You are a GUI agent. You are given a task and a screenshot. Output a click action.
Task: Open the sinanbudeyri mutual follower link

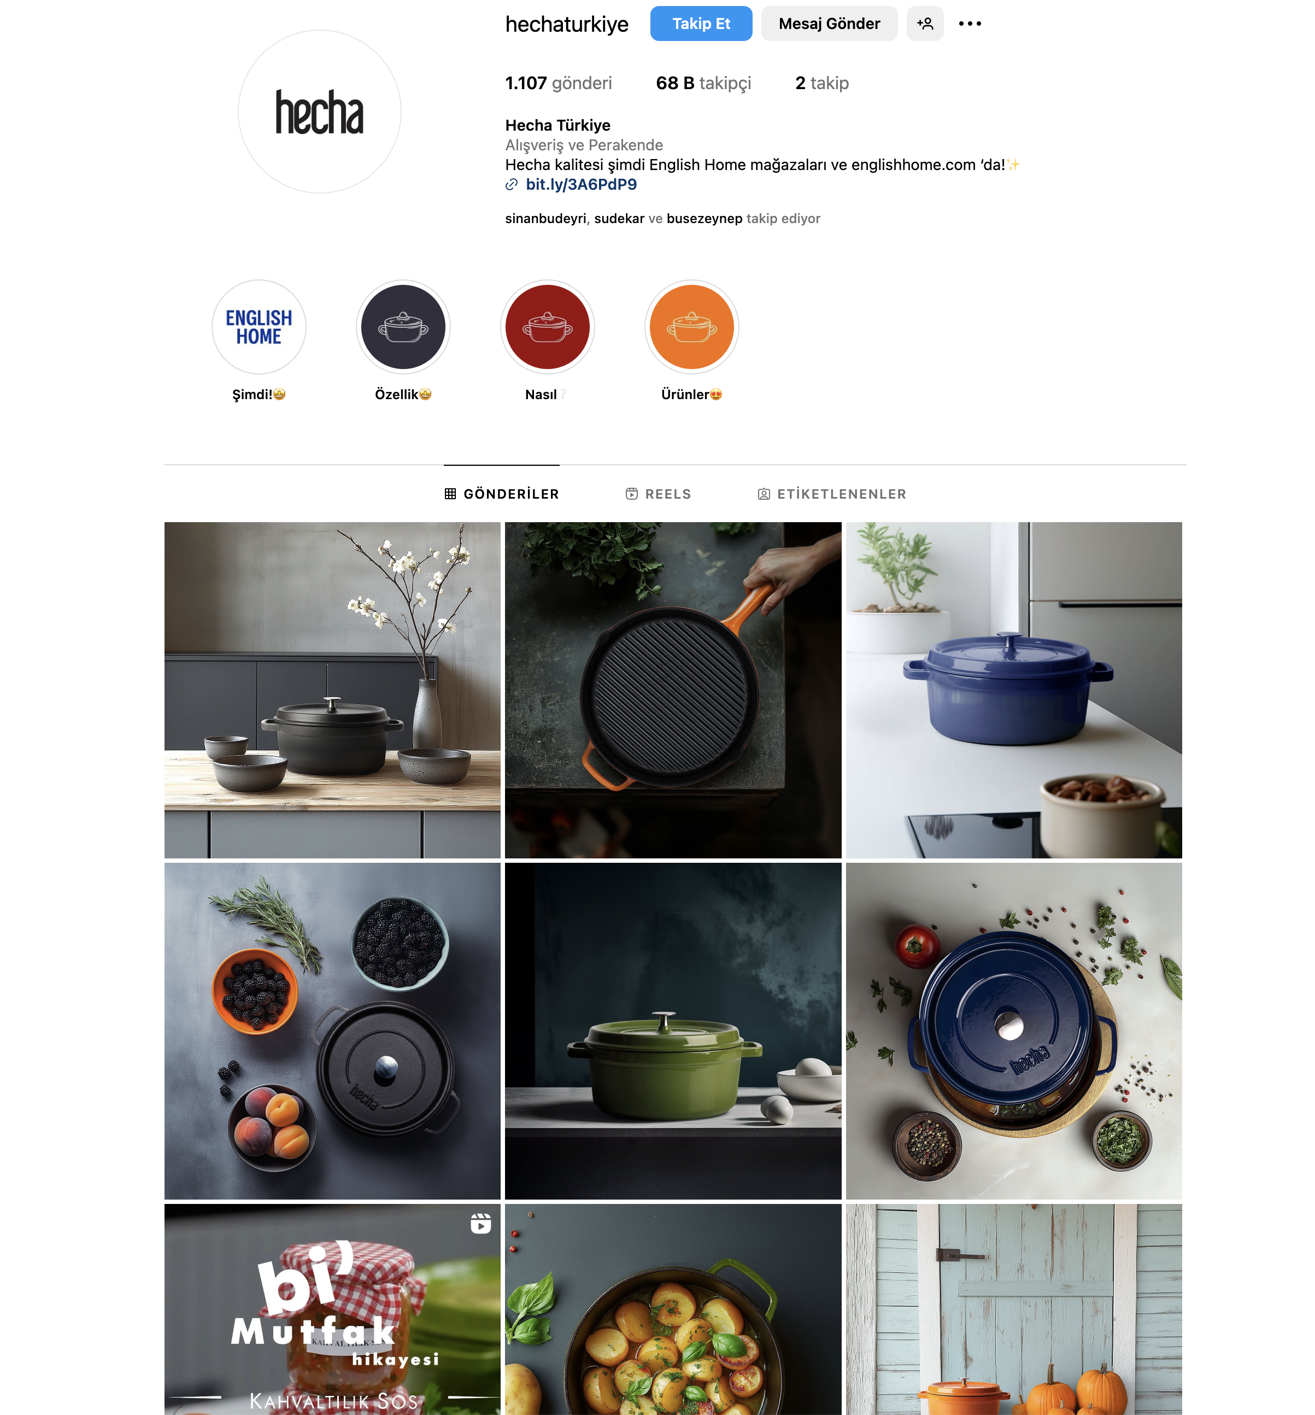tap(546, 219)
